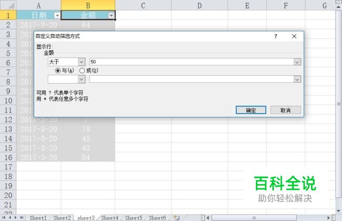Go to previous sheet navigation arrow
342x221 pixels.
[10, 217]
